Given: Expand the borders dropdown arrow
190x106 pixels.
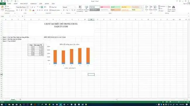Looking at the screenshot, I should 27,10.
